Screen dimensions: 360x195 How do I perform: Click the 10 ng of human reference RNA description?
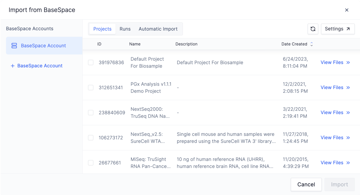[x=225, y=163]
